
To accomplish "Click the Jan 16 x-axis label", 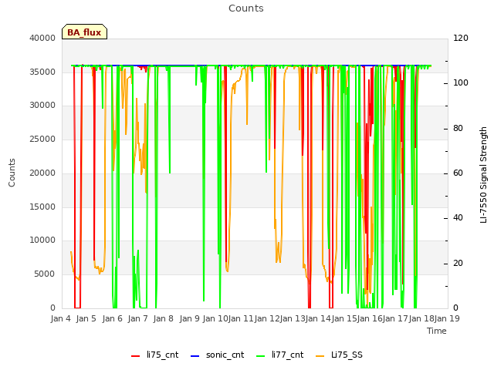I will [x=370, y=318].
